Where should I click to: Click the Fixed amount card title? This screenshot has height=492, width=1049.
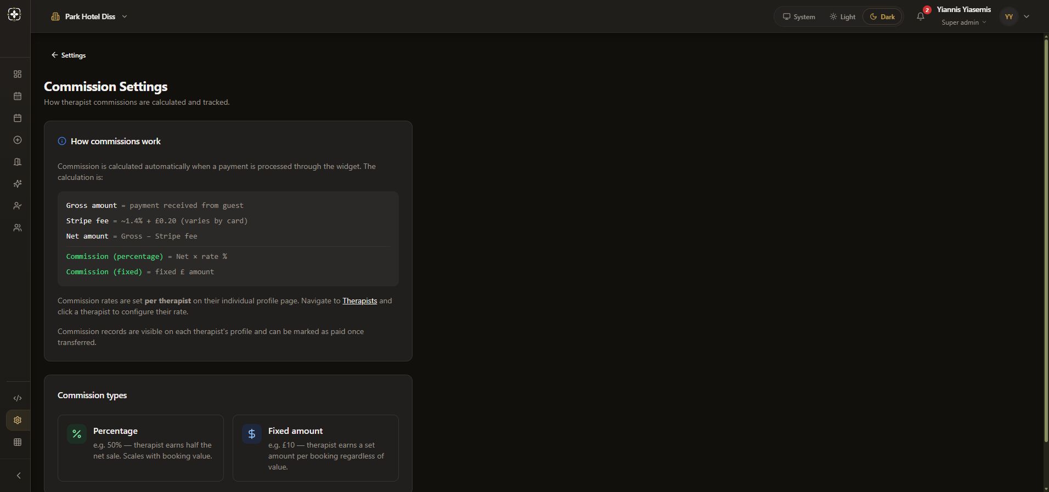pyautogui.click(x=295, y=431)
